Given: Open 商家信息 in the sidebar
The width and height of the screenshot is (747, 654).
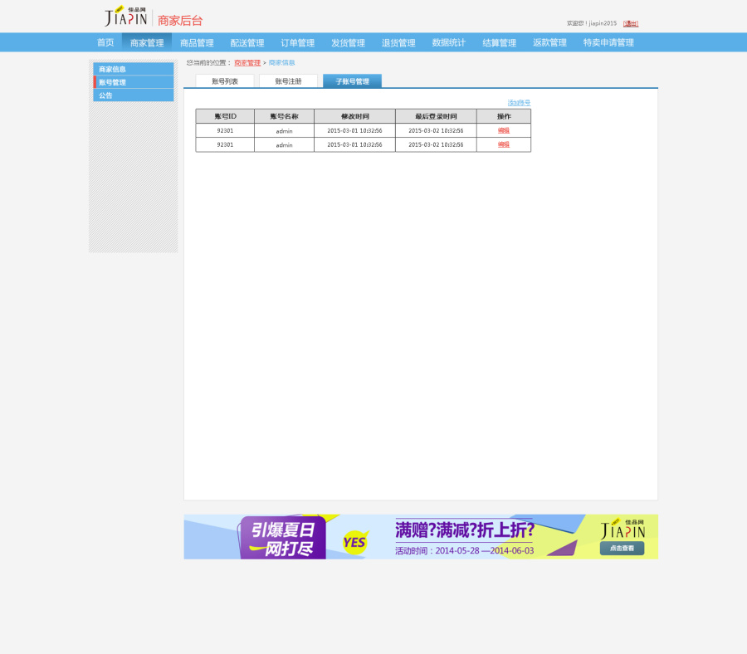Looking at the screenshot, I should [111, 71].
